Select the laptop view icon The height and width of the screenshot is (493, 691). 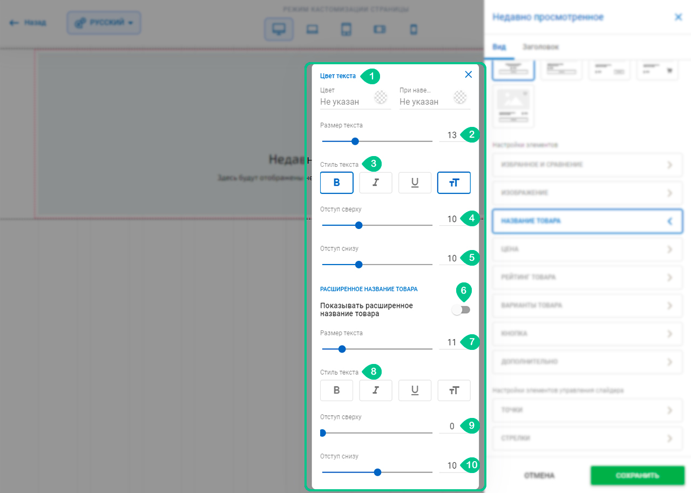pos(312,29)
